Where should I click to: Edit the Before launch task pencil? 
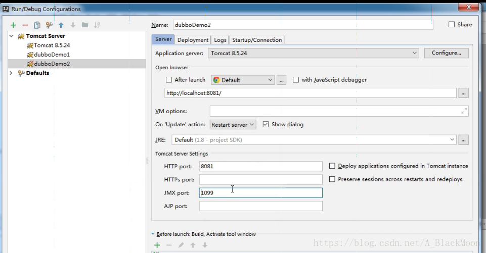point(181,245)
